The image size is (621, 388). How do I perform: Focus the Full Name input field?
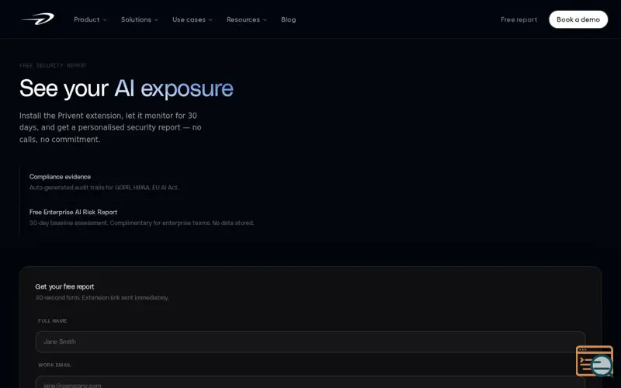click(310, 341)
